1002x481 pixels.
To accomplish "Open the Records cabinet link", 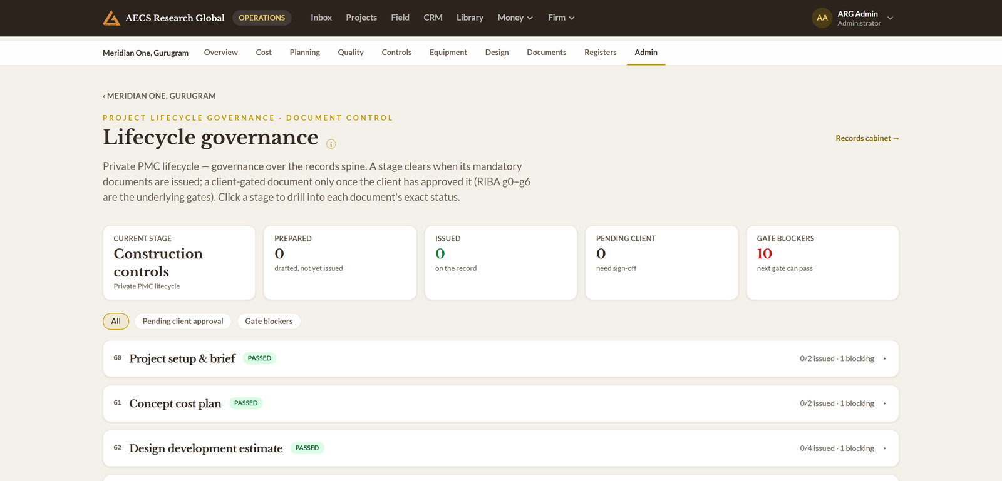I will click(x=867, y=138).
